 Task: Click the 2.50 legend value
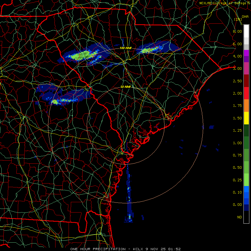click(237, 81)
